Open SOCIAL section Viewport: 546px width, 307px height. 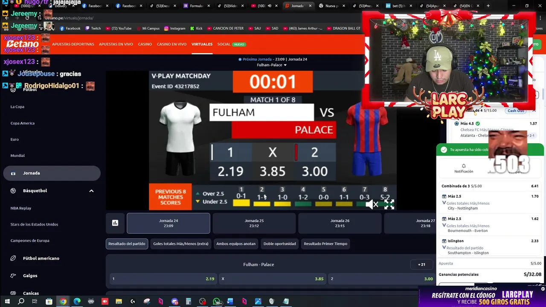tap(224, 44)
